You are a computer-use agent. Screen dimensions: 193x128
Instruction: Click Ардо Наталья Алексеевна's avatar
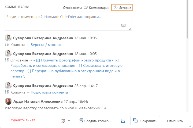point(8,102)
